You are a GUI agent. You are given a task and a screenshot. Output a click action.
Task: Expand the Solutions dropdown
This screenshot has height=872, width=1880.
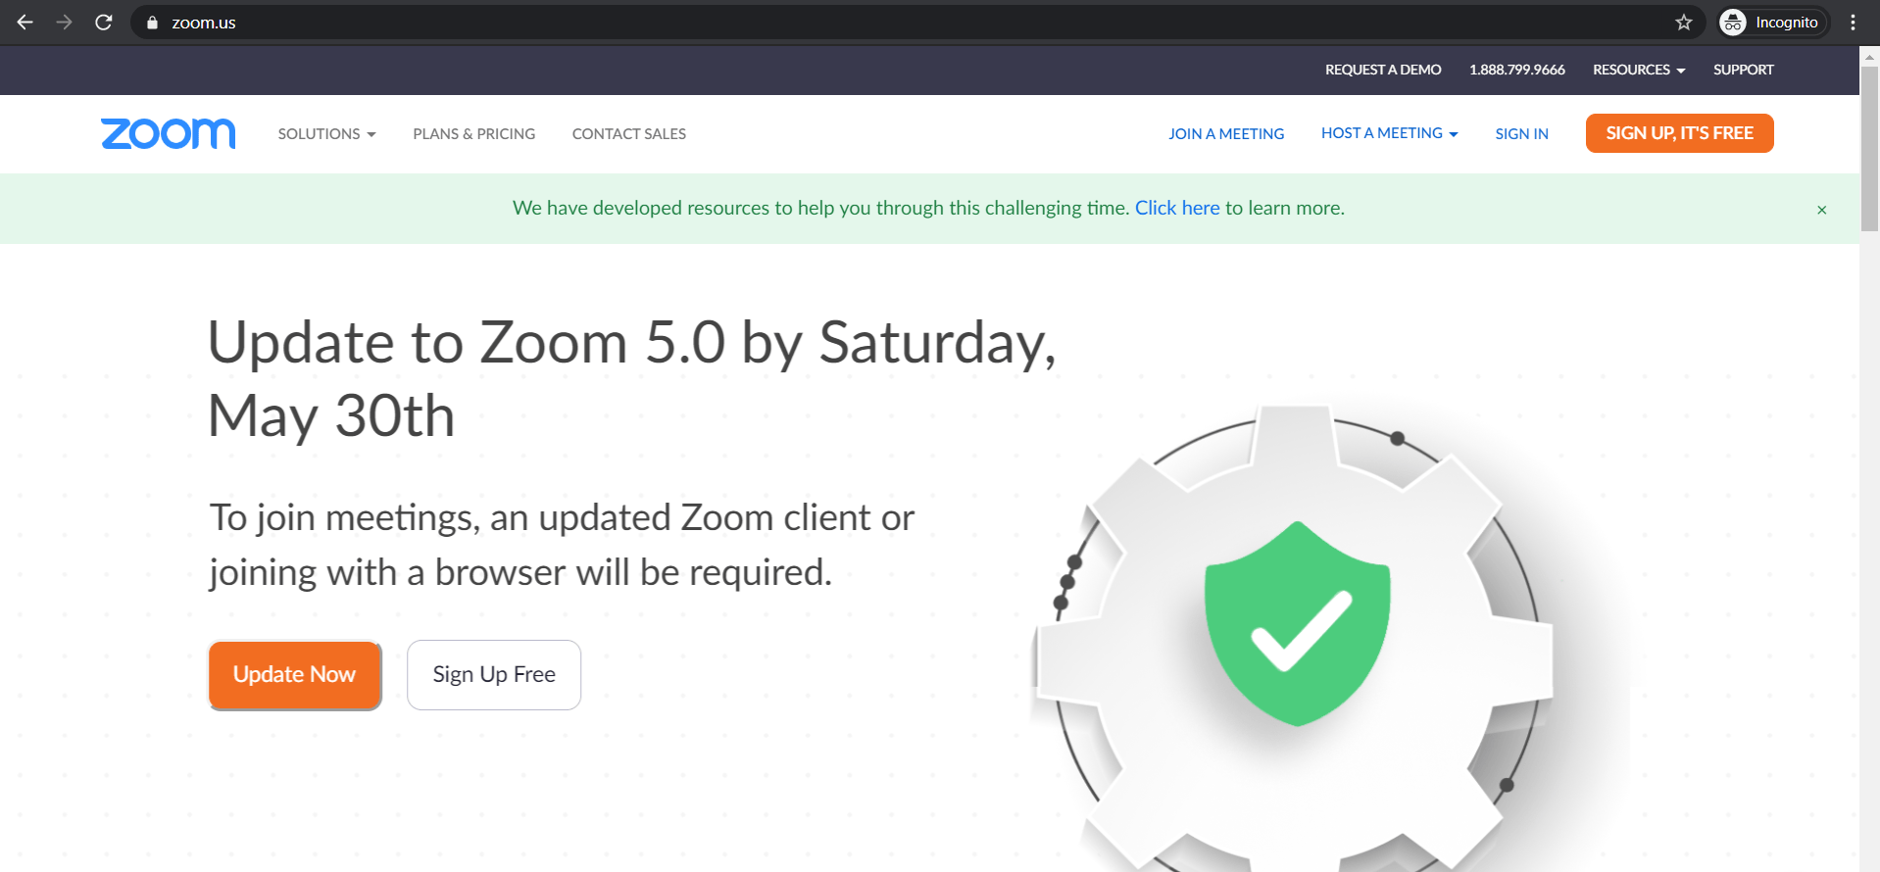[x=326, y=134]
